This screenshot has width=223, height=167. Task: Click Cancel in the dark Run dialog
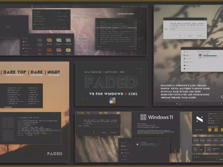[x=104, y=132]
